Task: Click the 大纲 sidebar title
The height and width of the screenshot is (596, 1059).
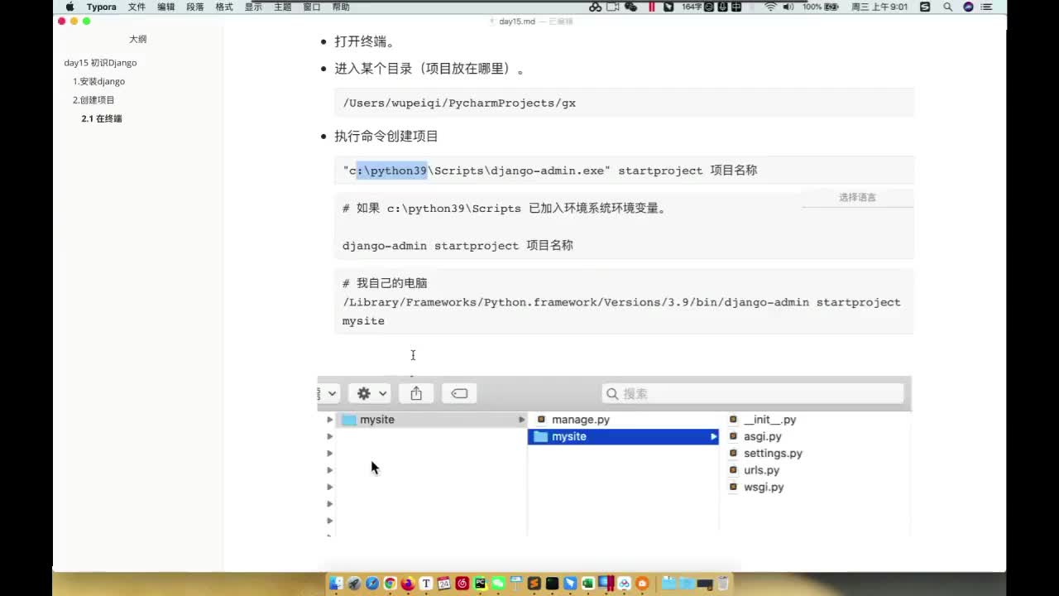Action: 137,39
